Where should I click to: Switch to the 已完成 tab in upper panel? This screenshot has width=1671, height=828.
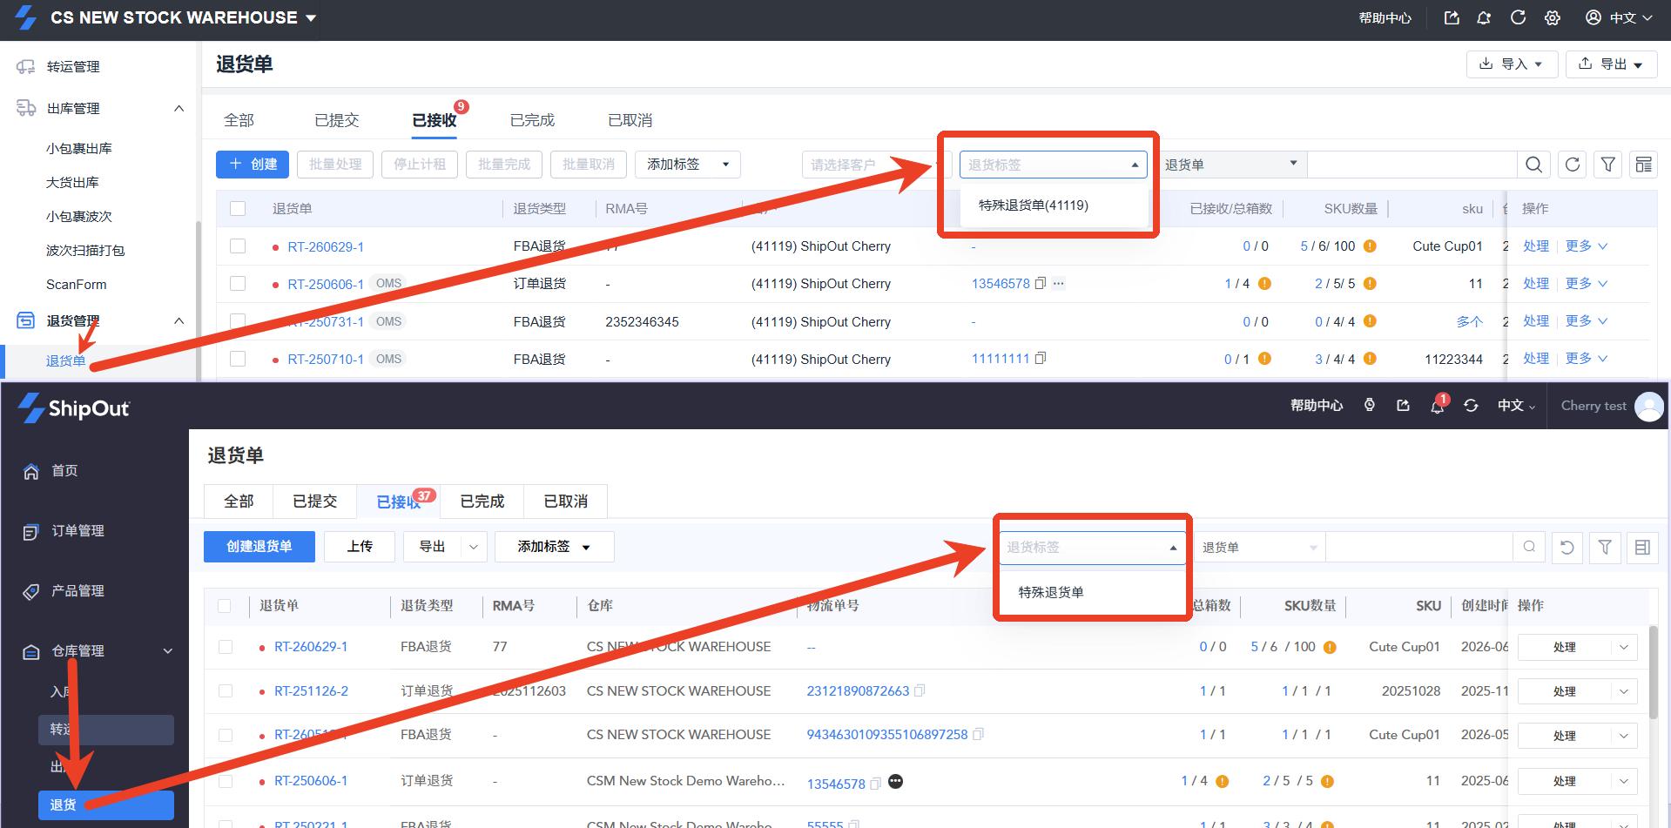click(x=532, y=120)
